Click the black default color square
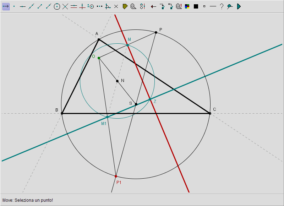 [x=196, y=6]
